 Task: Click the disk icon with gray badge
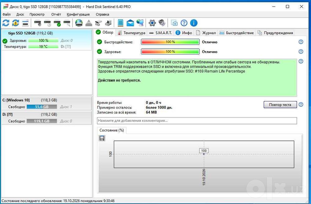coord(38,23)
